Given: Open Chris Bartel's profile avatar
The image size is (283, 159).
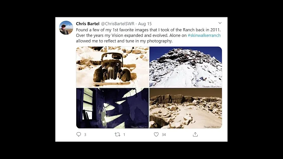Looking at the screenshot, I should (x=66, y=28).
